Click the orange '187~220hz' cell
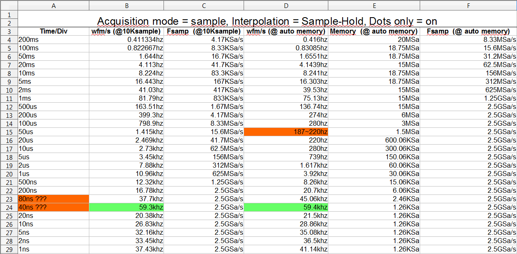Viewport: 517px width, 254px height. click(x=286, y=132)
